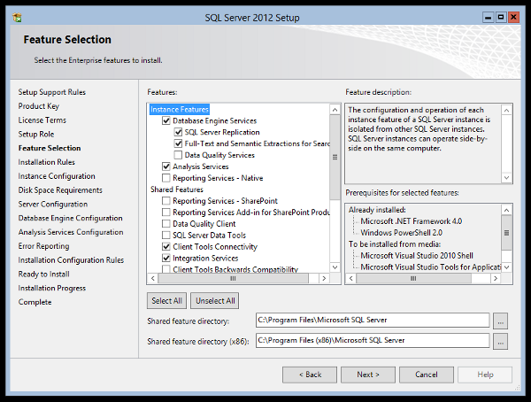
Task: Browse for shared feature directory (x86)
Action: click(x=501, y=341)
